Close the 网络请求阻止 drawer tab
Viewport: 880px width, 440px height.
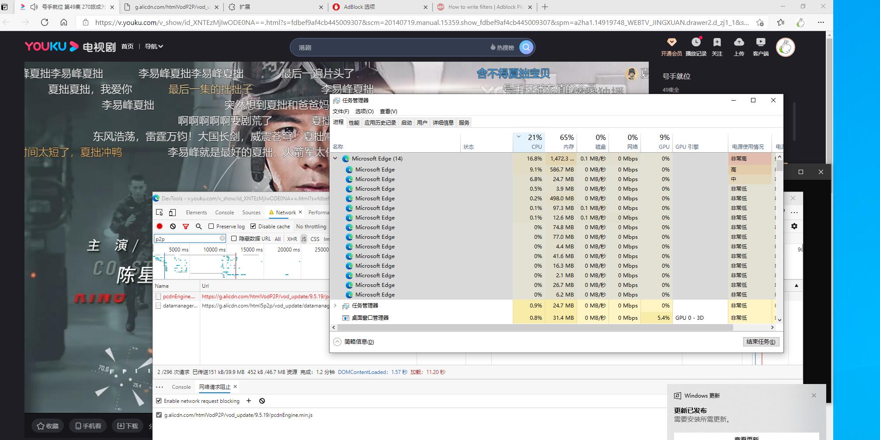click(235, 387)
